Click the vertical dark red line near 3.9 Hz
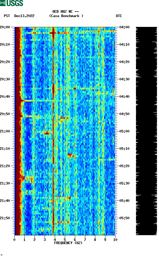Image resolution: width=159 pixels, height=258 pixels. pos(53,131)
